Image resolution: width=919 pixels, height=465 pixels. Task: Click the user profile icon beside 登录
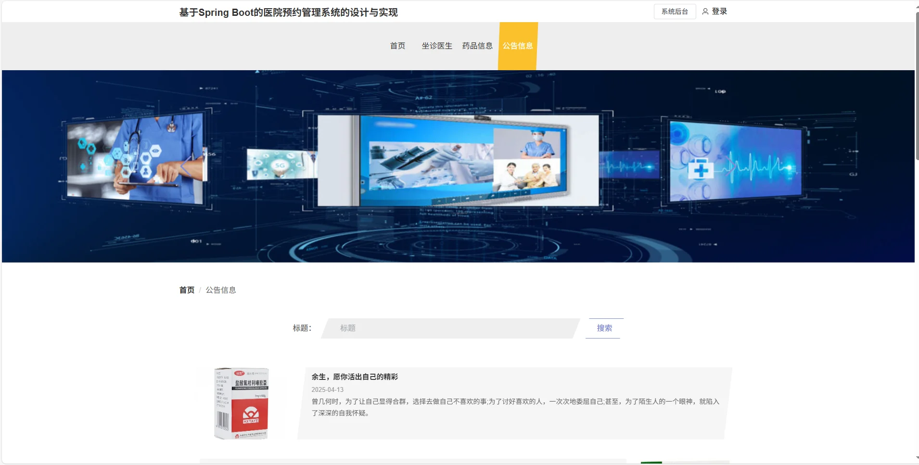click(704, 11)
